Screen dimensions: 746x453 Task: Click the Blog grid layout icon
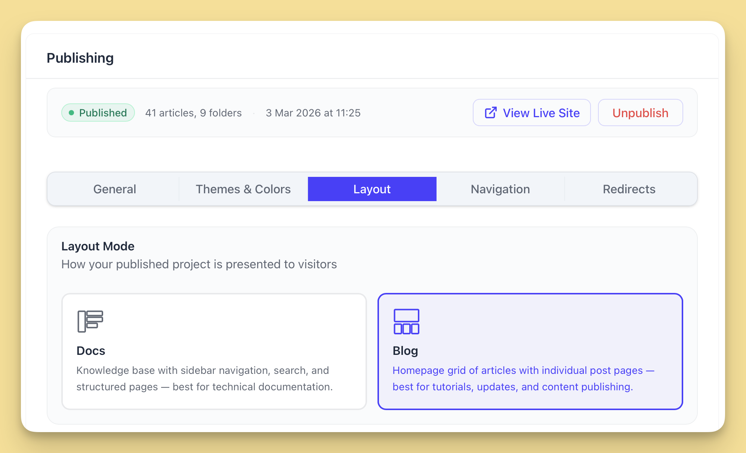[x=406, y=321]
